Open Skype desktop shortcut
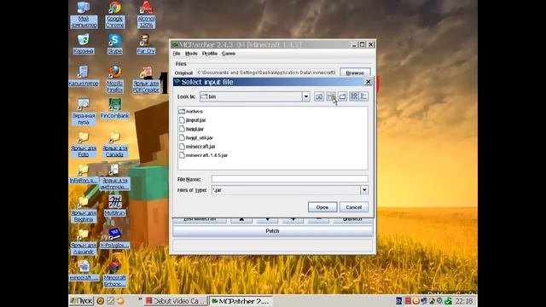 point(114,43)
